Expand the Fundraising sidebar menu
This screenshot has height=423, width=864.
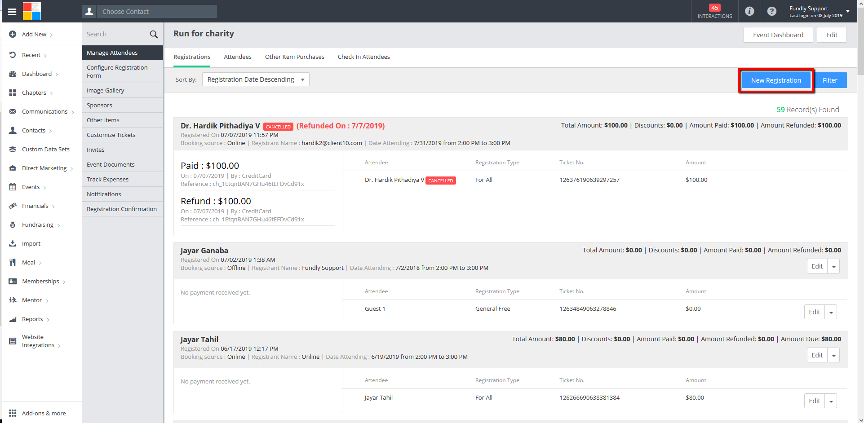(x=58, y=225)
